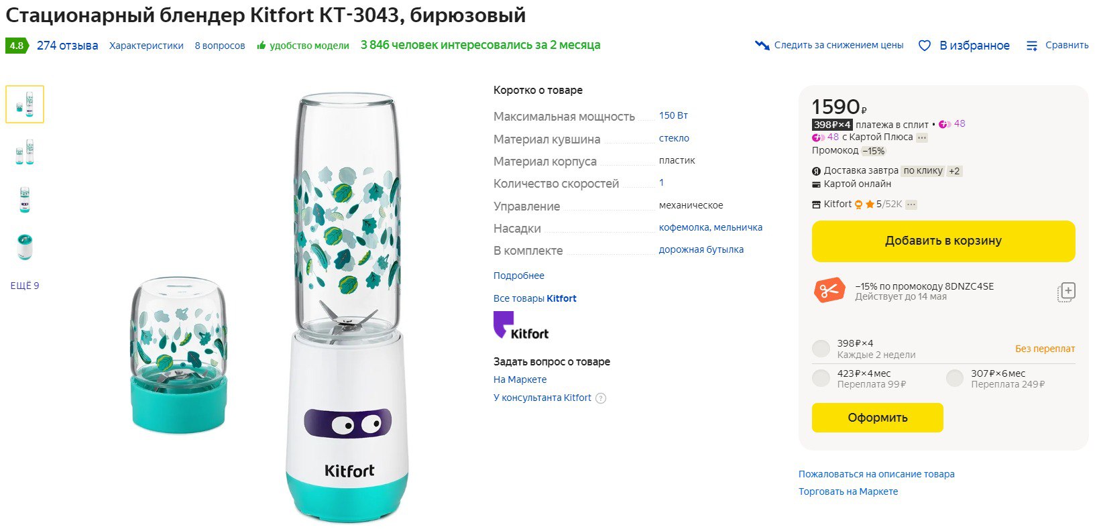
Task: Go to the "8 вопросов" section
Action: click(x=220, y=46)
